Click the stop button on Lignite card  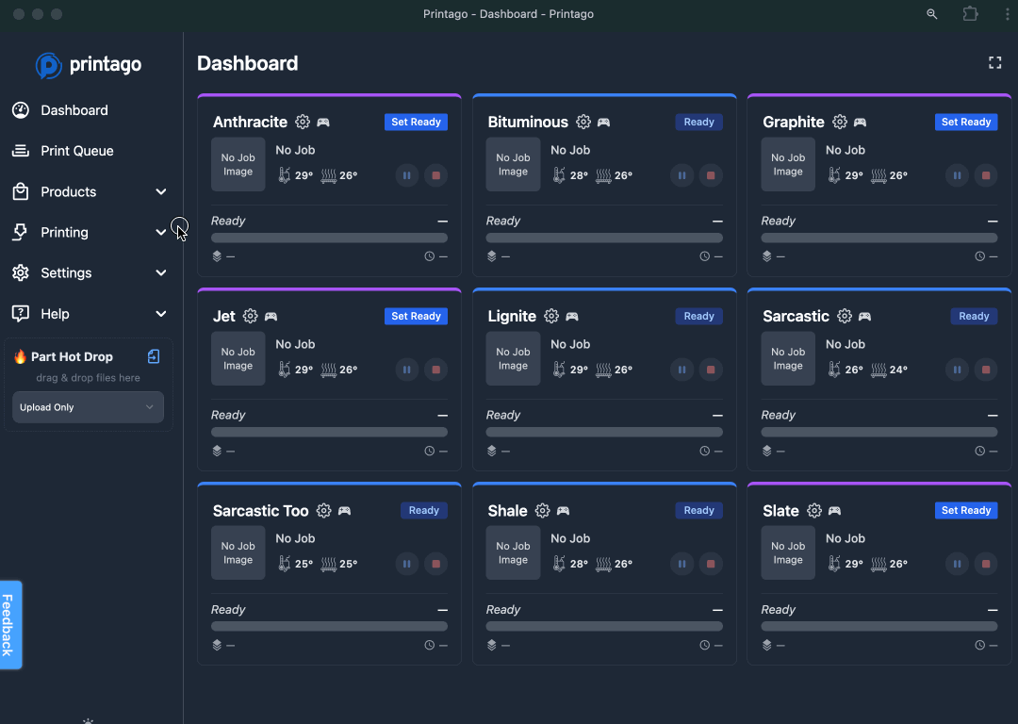[711, 370]
